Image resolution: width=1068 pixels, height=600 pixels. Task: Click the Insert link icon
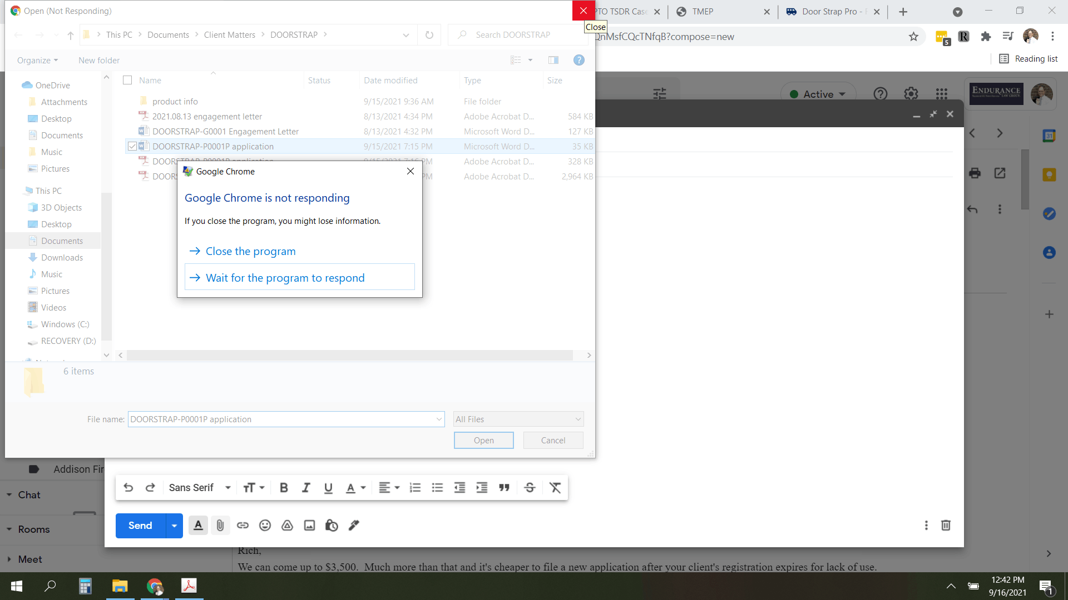243,525
